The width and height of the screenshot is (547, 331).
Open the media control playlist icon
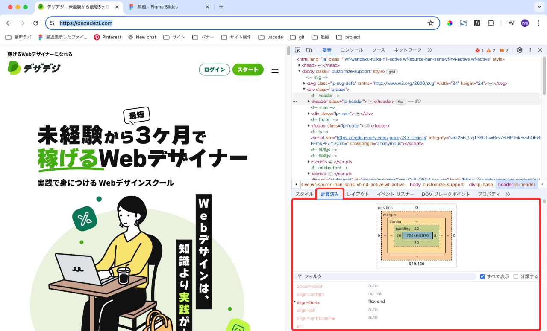point(511,23)
